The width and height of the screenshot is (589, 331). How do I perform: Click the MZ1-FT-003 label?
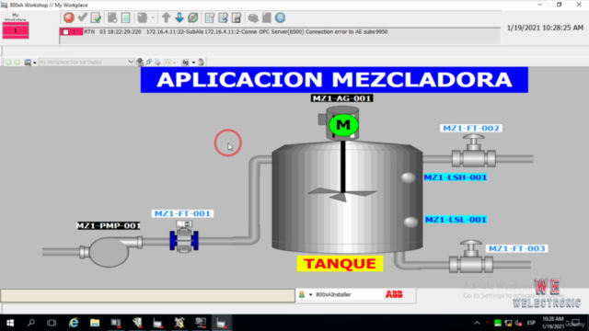click(x=516, y=248)
